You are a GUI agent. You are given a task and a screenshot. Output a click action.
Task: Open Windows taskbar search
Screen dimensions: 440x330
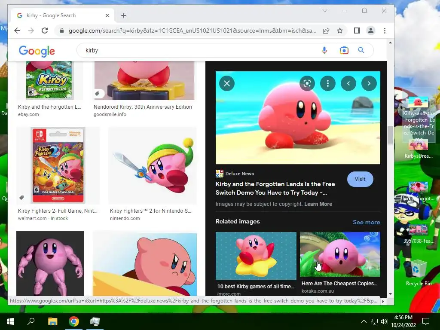pos(31,321)
